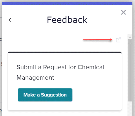Click the Make a Suggestion button
Screen dimensions: 135x116
(45, 95)
